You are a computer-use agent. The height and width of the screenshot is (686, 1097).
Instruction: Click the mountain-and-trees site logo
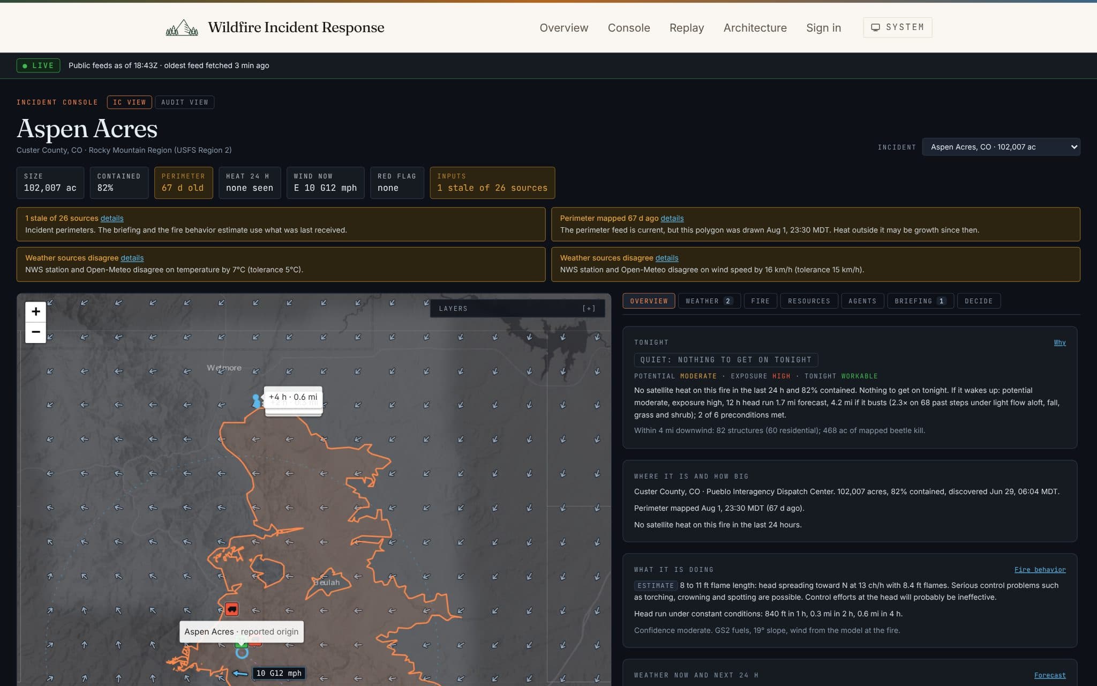[x=182, y=27]
